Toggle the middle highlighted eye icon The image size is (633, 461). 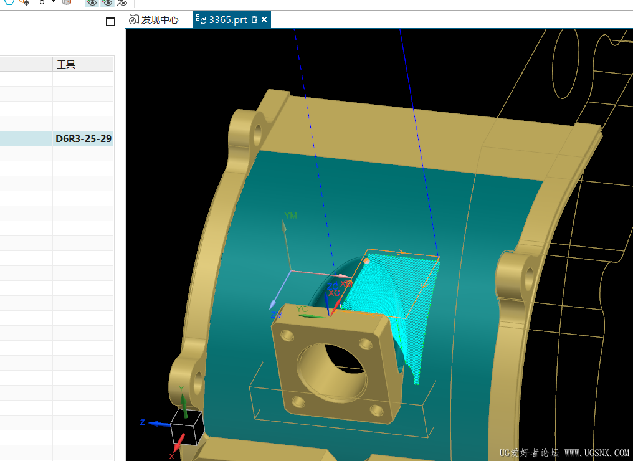[x=107, y=3]
